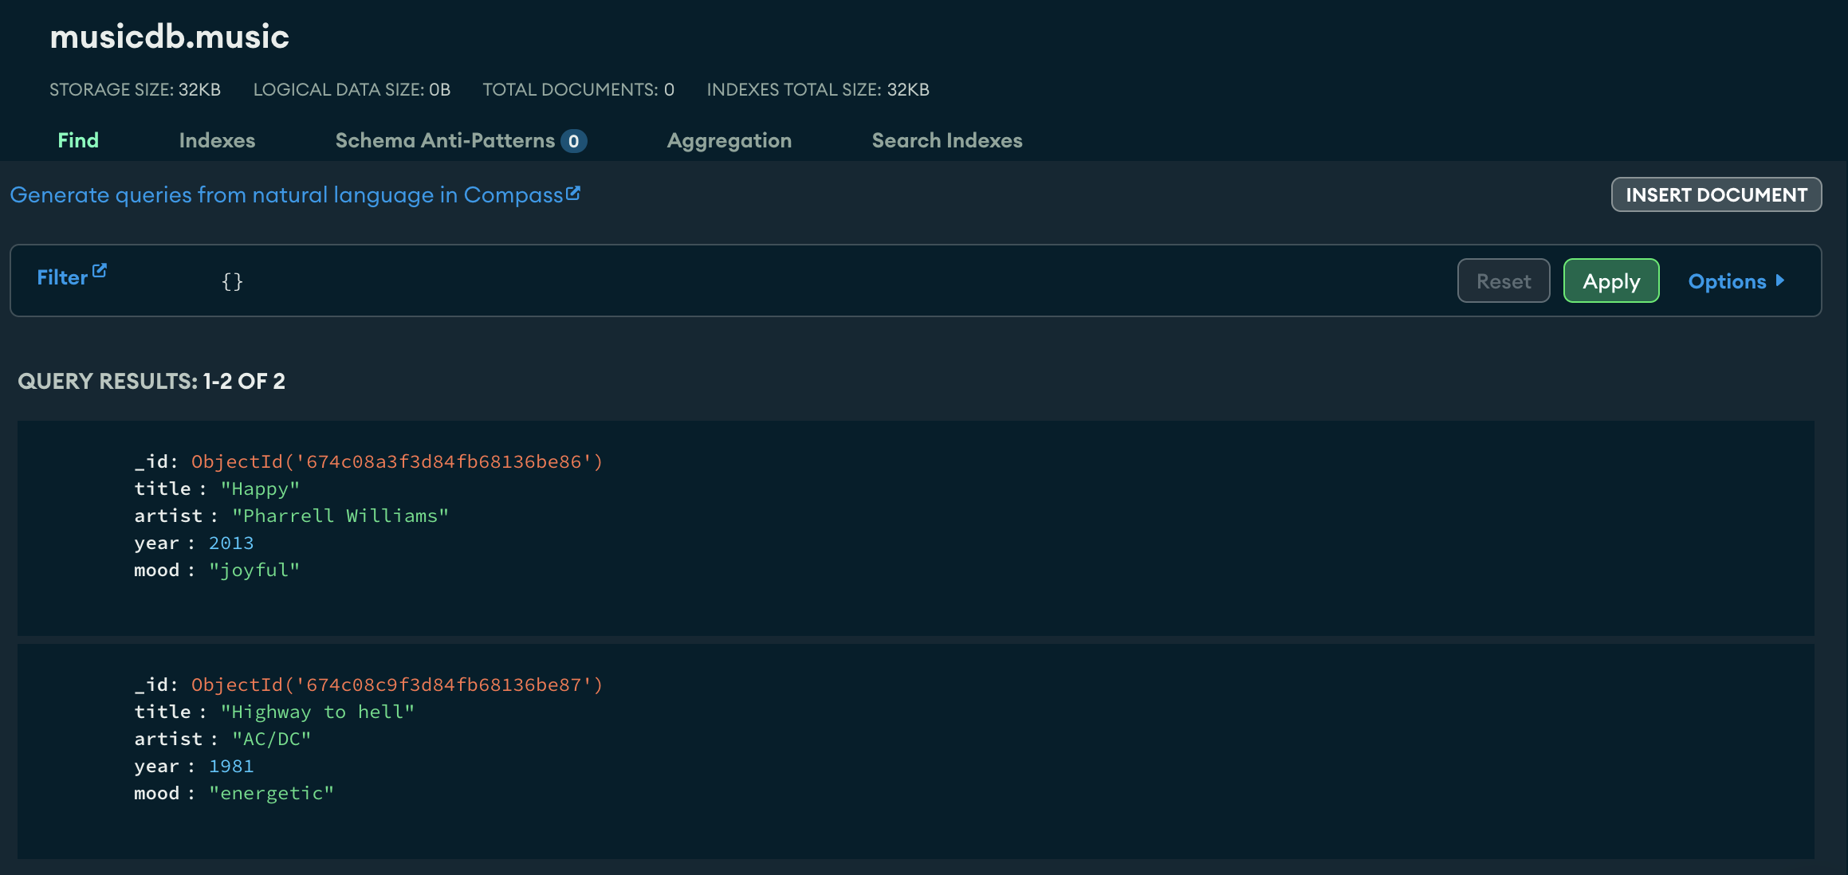Select the Find tab
The height and width of the screenshot is (875, 1848).
click(77, 140)
